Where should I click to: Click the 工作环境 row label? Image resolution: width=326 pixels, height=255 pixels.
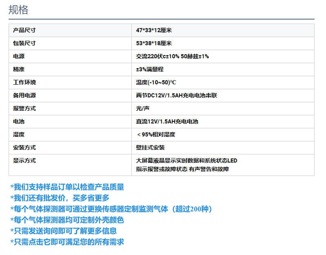coord(24,82)
